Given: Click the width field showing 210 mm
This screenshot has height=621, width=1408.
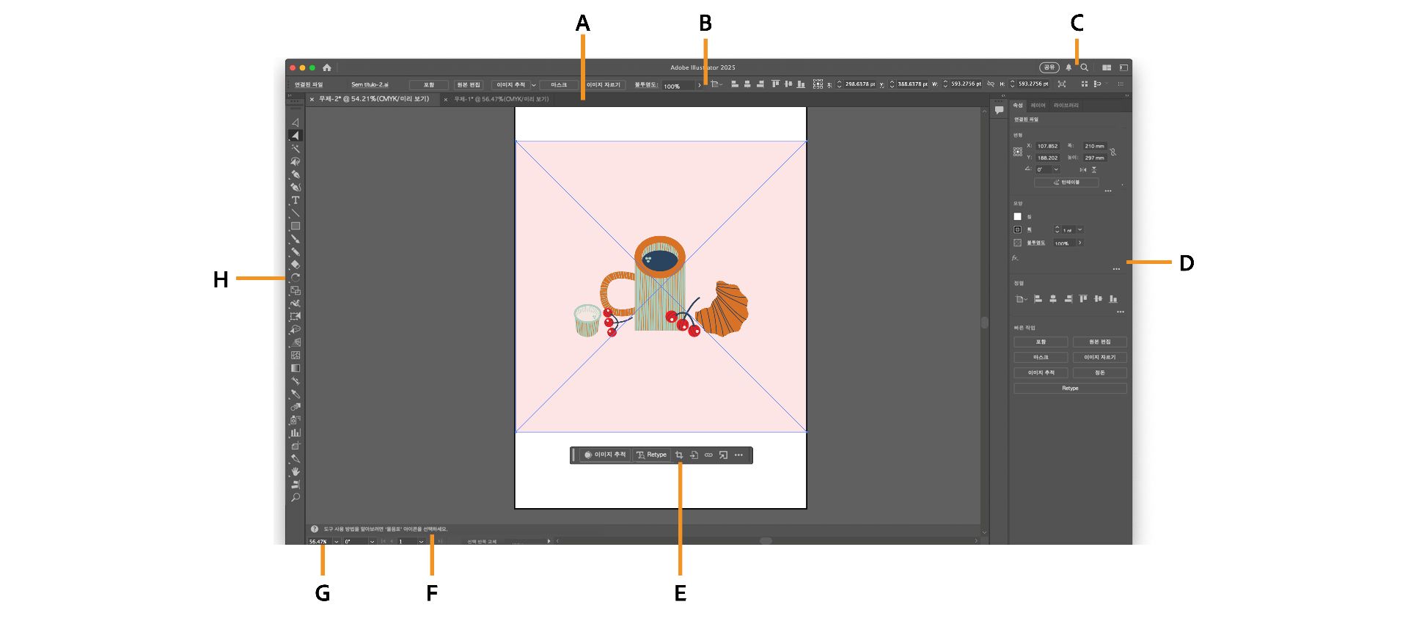Looking at the screenshot, I should (x=1095, y=146).
